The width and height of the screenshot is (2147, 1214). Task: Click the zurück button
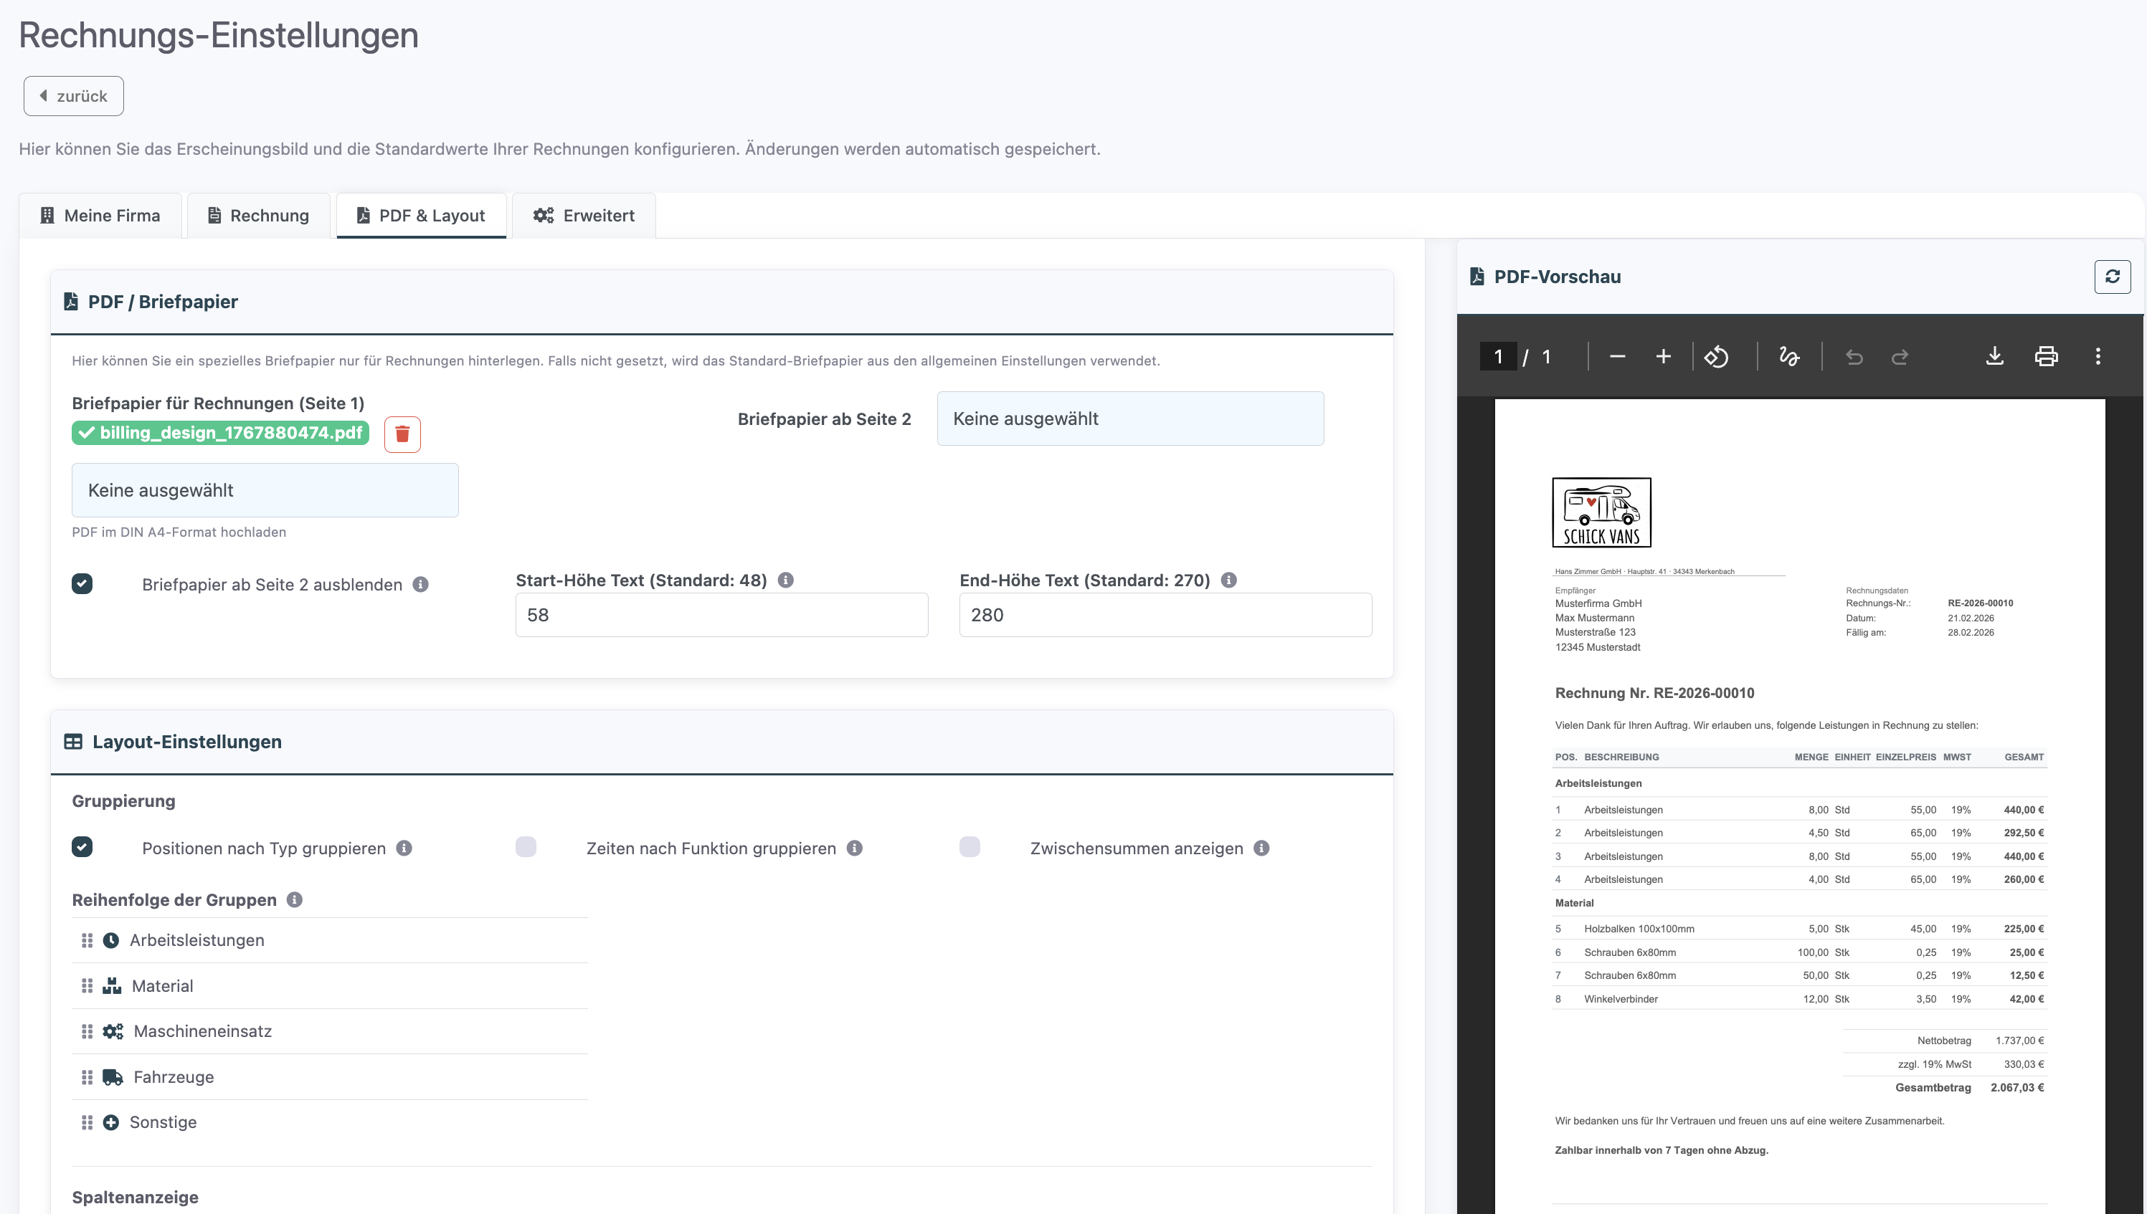tap(73, 96)
